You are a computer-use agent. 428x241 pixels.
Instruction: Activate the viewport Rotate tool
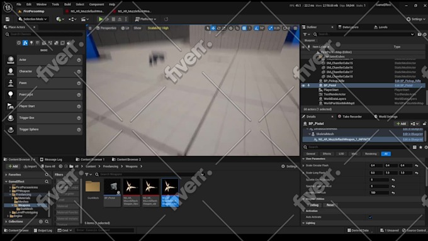click(x=218, y=28)
